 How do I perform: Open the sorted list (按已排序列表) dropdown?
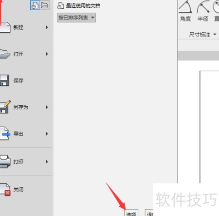[76, 18]
